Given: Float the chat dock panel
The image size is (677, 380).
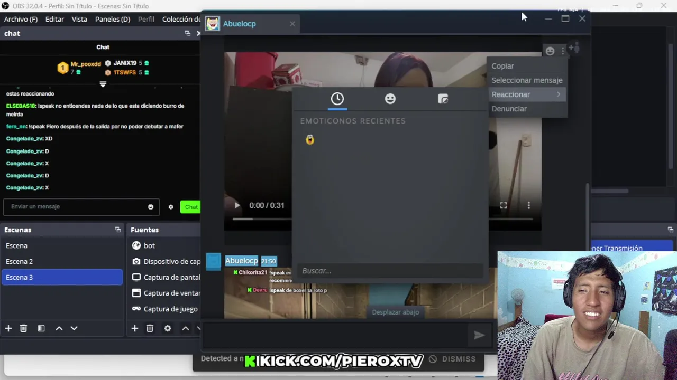Looking at the screenshot, I should pyautogui.click(x=188, y=33).
